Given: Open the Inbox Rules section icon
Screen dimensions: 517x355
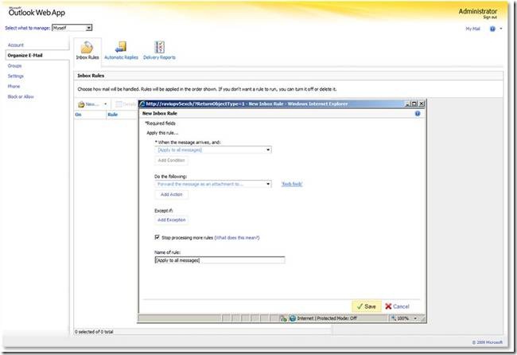Looking at the screenshot, I should coord(87,46).
